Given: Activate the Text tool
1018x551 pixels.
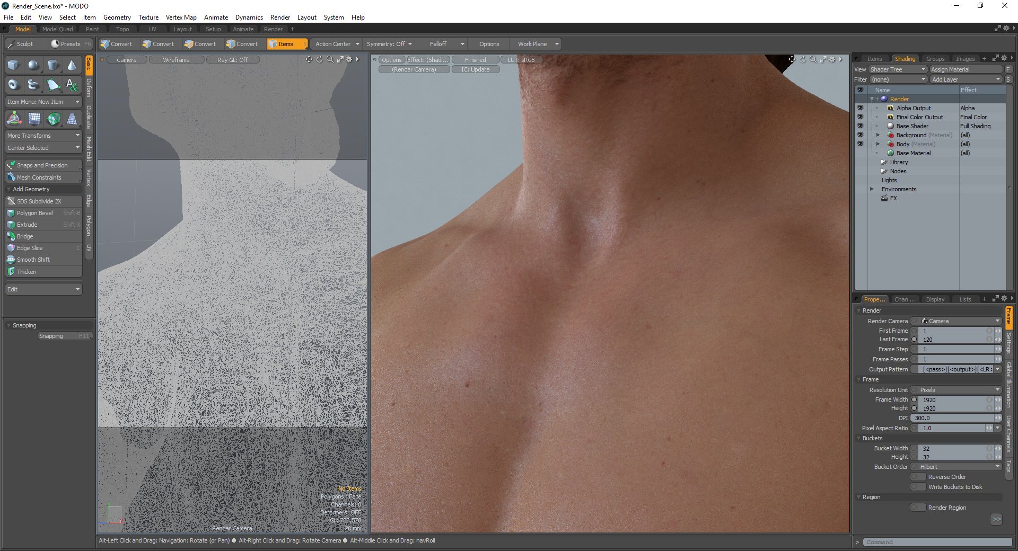Looking at the screenshot, I should click(x=72, y=84).
